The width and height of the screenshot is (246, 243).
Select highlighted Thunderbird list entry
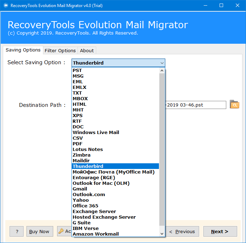[115, 166]
